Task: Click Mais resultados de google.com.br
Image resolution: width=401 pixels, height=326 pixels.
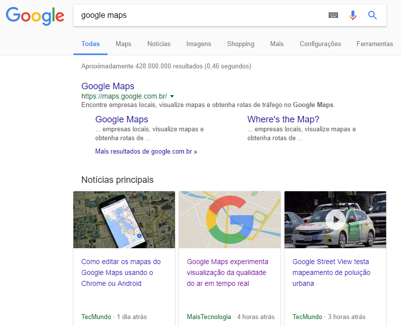Action: click(146, 152)
